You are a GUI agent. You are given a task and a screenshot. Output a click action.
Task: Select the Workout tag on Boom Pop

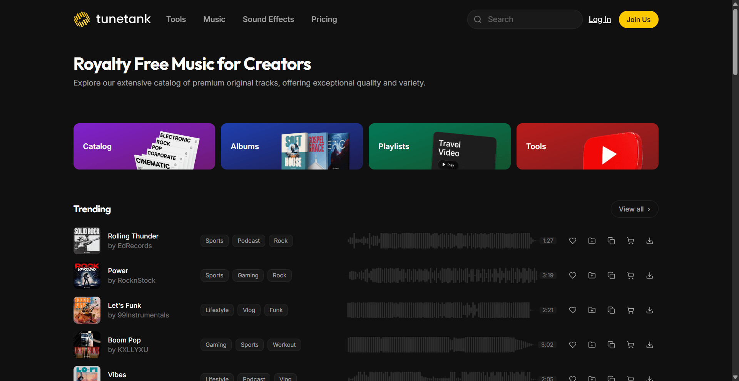284,345
